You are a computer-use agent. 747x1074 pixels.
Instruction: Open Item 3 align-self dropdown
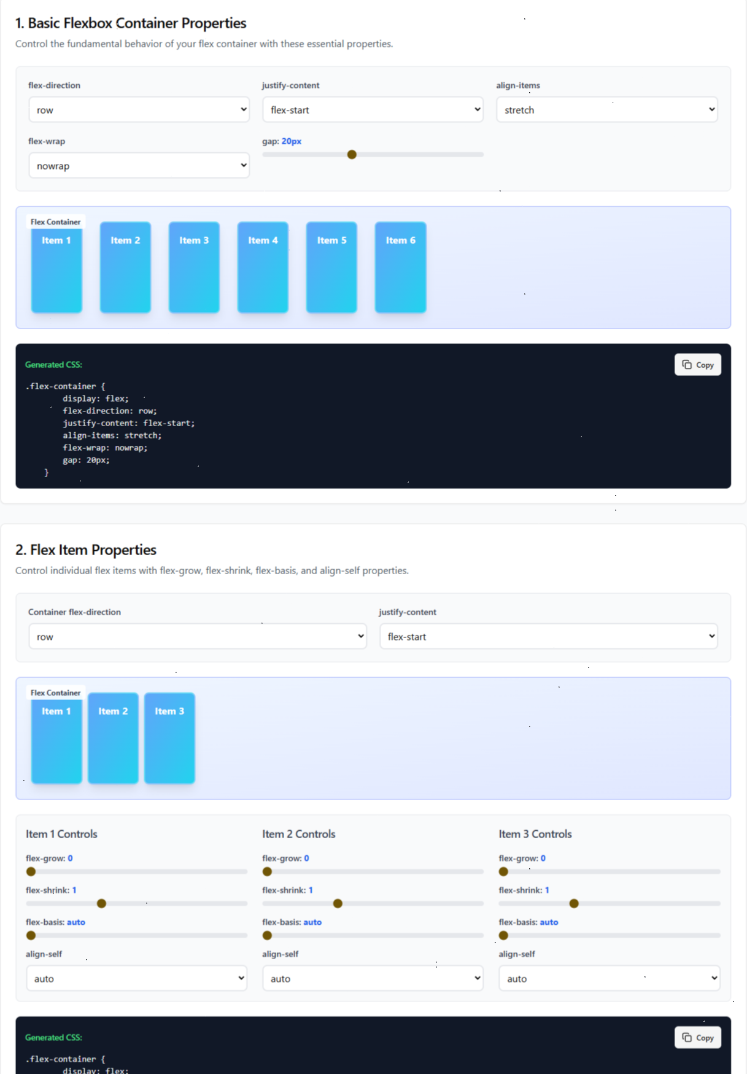(x=609, y=979)
